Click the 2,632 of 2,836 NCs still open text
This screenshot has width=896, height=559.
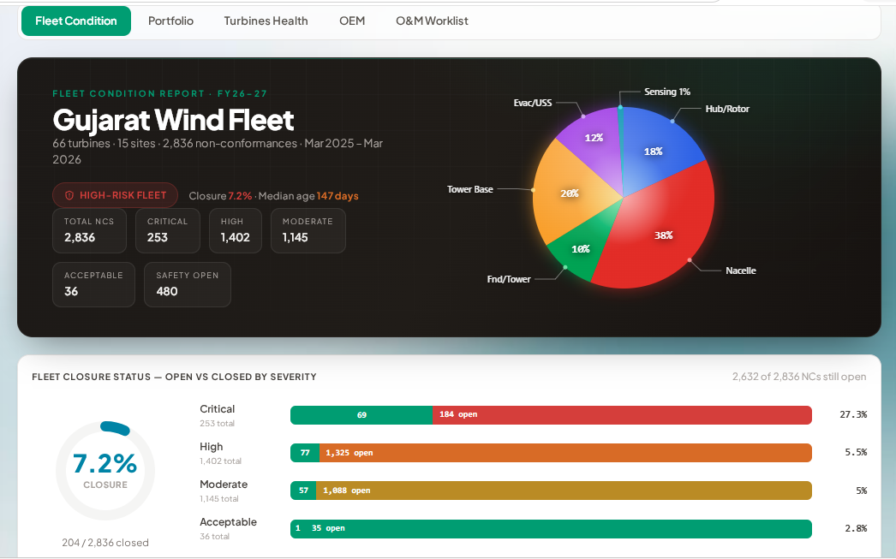[799, 377]
